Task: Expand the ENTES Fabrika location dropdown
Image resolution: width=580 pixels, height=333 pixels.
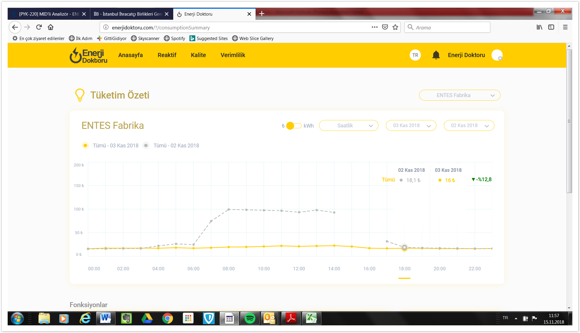Action: coord(459,95)
